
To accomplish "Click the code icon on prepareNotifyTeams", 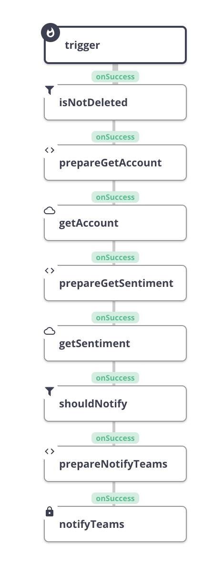I will point(50,451).
